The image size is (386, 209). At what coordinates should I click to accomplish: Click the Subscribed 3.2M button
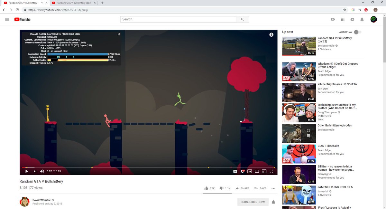pos(253,202)
